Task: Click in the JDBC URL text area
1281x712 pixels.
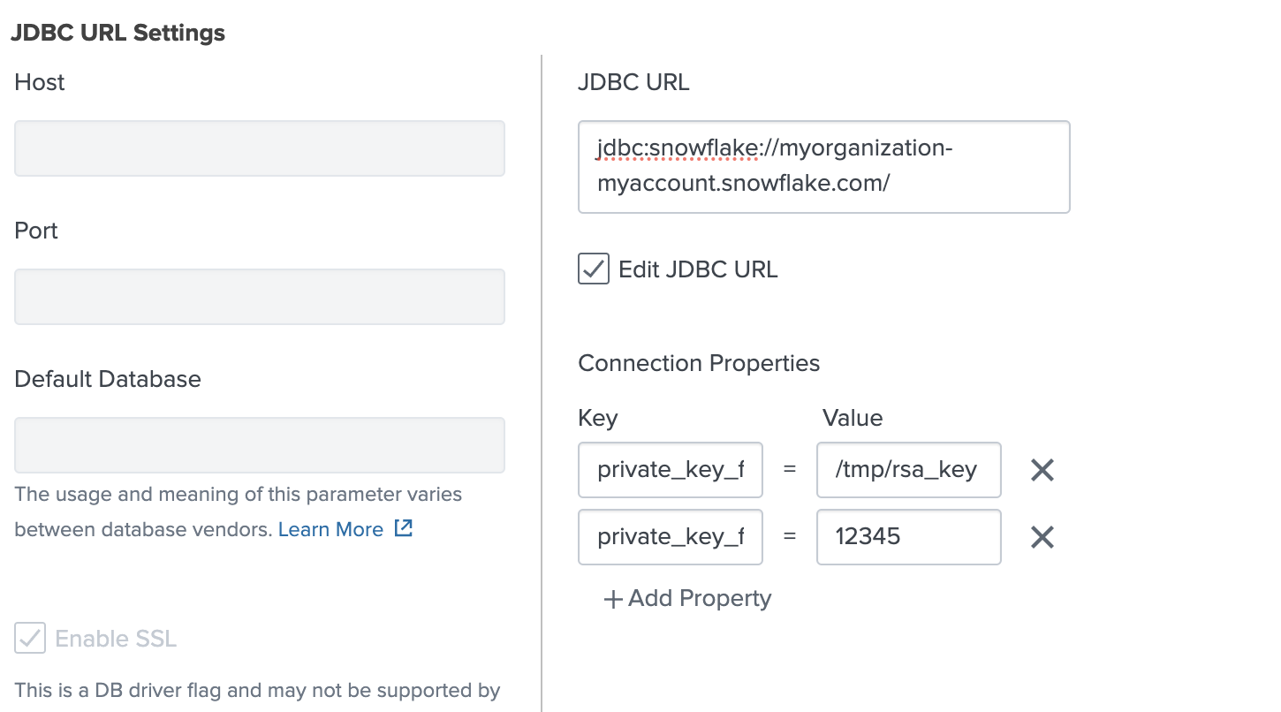Action: 823,166
